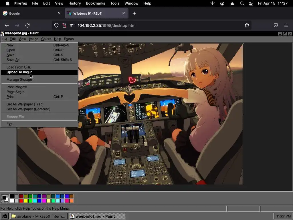Image resolution: width=293 pixels, height=220 pixels.
Task: Pick the bright yellow color swatch
Action: pyautogui.click(x=25, y=201)
